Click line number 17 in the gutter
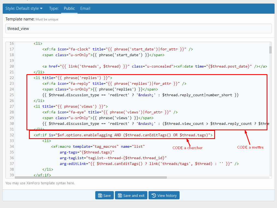 (12, 49)
